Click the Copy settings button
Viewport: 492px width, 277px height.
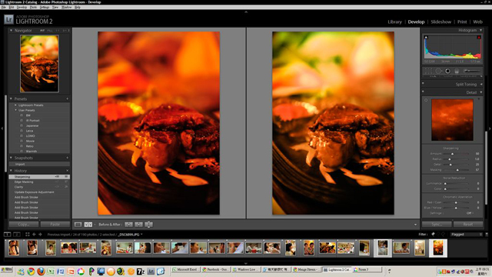pos(24,224)
